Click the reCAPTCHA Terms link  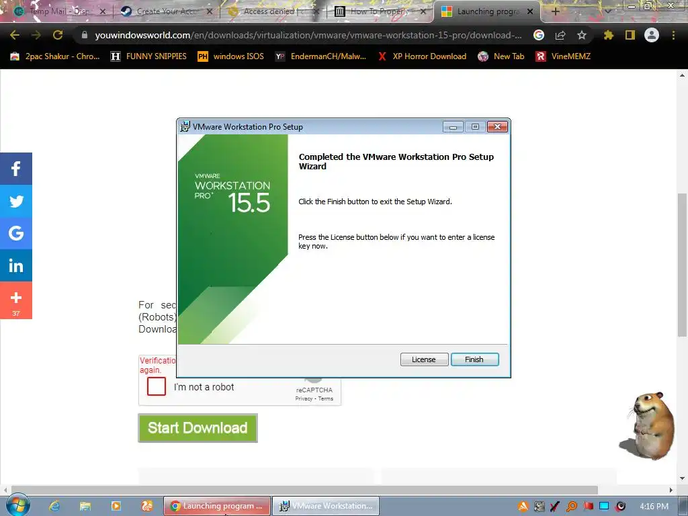pyautogui.click(x=326, y=398)
